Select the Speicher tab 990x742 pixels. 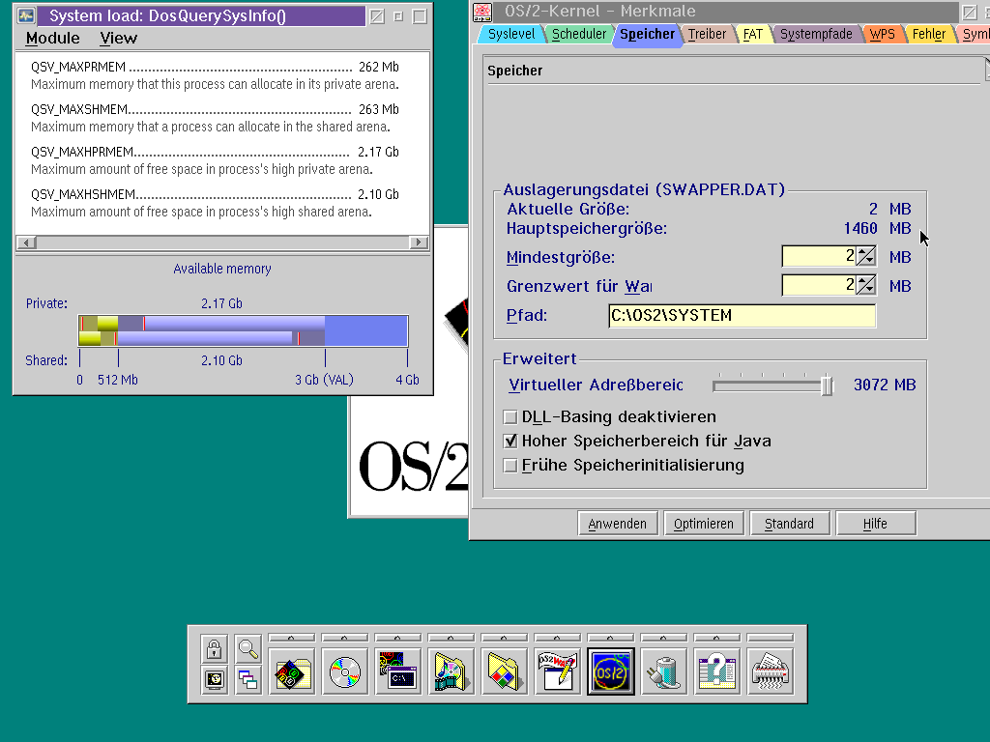coord(647,34)
